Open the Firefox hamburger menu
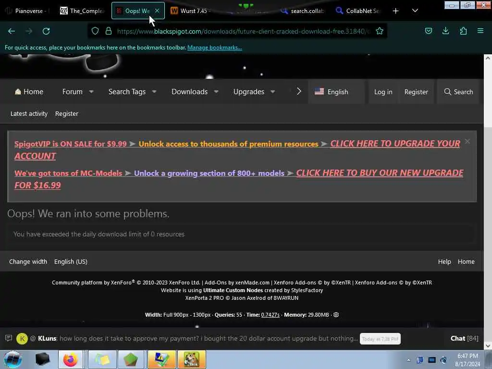Image resolution: width=492 pixels, height=369 pixels. coord(480,31)
